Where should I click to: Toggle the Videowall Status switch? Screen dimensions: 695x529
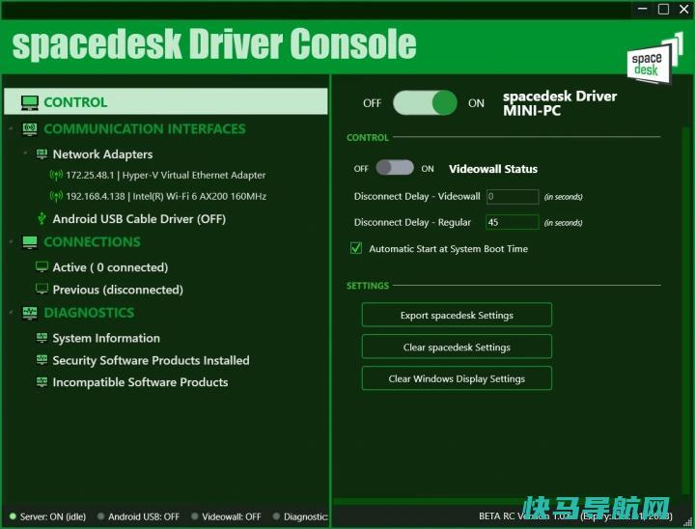395,168
